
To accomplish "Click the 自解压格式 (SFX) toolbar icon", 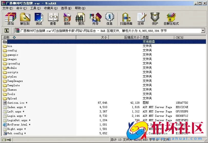I will pyautogui.click(x=171, y=19).
